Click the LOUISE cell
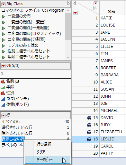This screenshot has width=126, height=165. (112, 25)
